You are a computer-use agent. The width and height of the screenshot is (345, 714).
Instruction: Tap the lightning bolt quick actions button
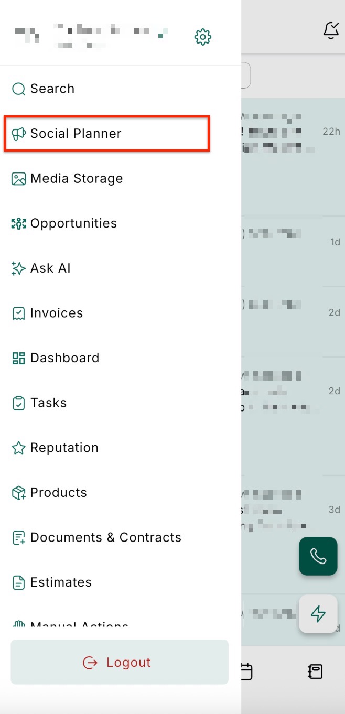pos(318,614)
